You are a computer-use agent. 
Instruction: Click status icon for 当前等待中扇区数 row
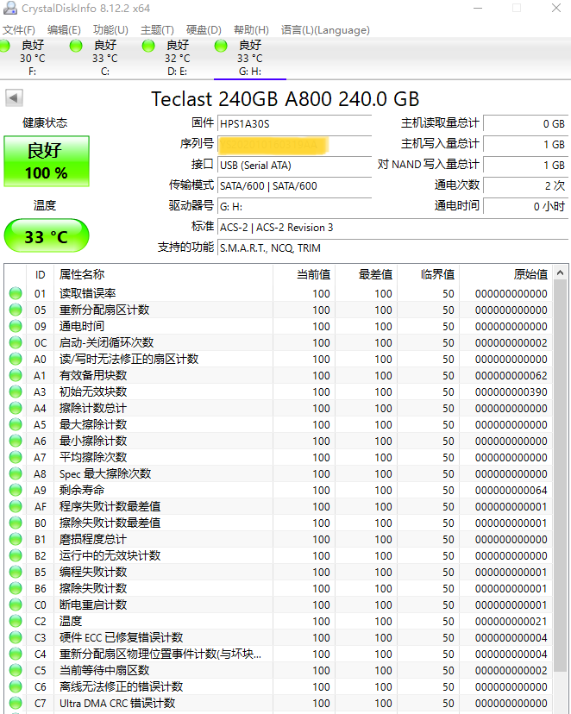[x=16, y=671]
